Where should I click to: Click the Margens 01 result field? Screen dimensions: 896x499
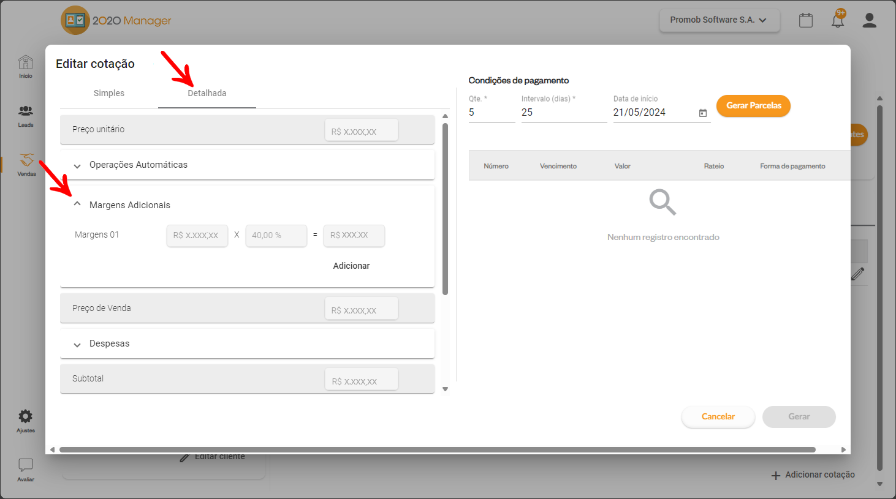pyautogui.click(x=354, y=236)
